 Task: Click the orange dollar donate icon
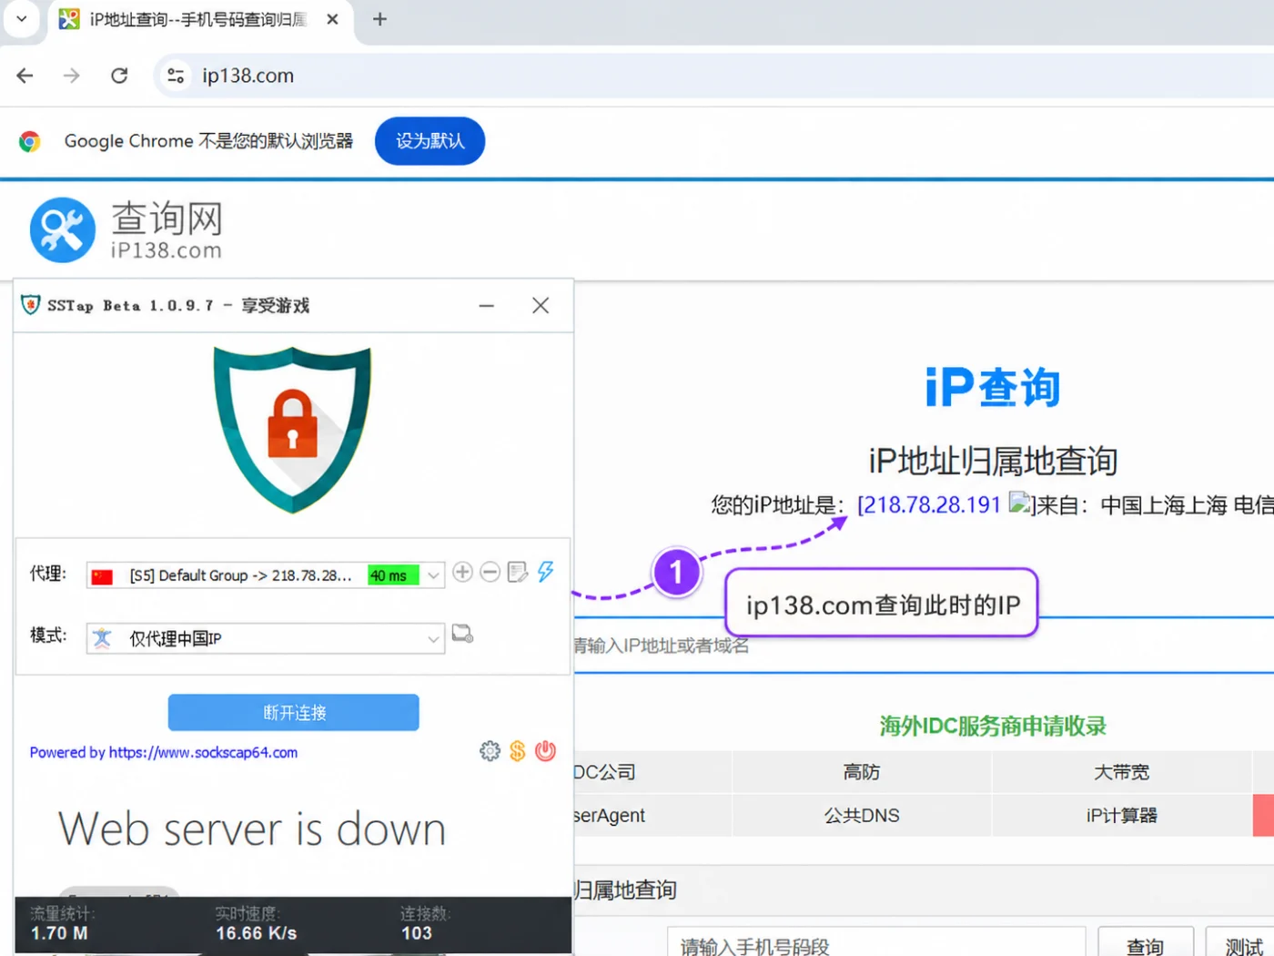point(518,751)
